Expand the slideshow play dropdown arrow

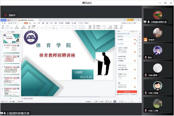point(116,102)
